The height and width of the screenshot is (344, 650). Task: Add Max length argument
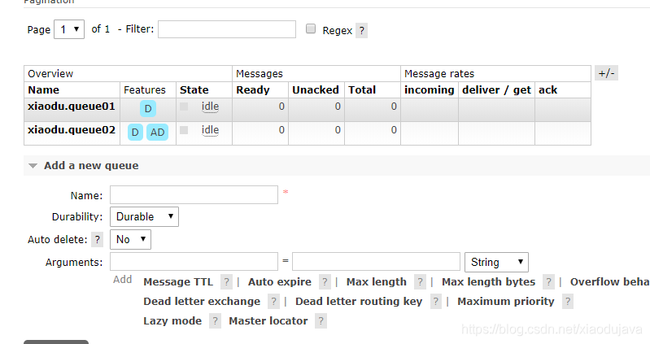(377, 282)
